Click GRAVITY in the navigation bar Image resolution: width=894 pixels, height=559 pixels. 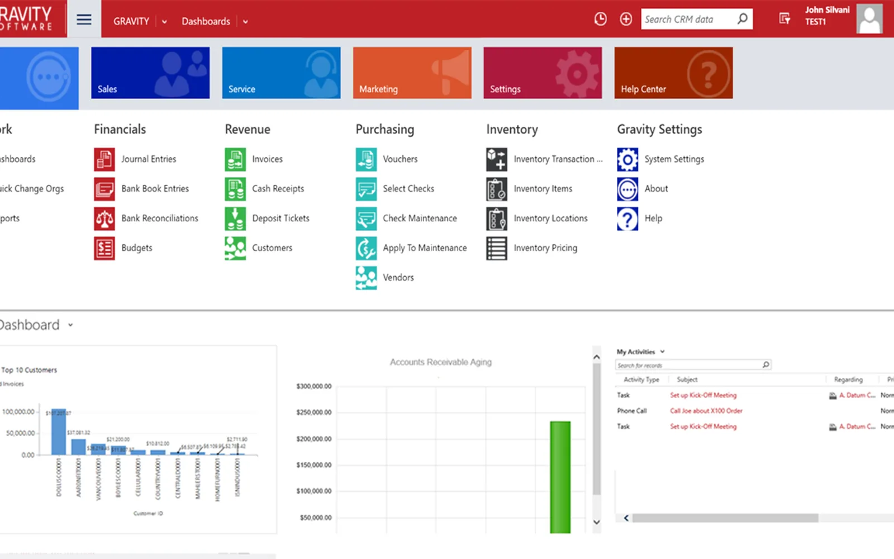(131, 21)
